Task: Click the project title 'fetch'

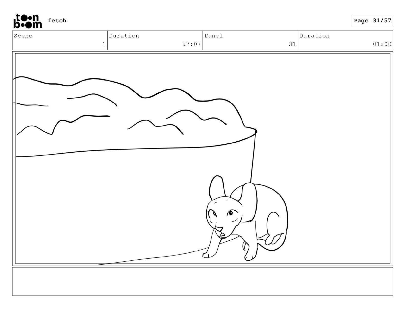Action: pos(57,21)
